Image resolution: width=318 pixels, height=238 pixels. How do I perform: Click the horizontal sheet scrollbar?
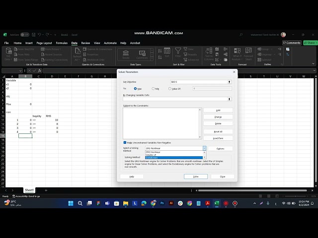[252, 190]
